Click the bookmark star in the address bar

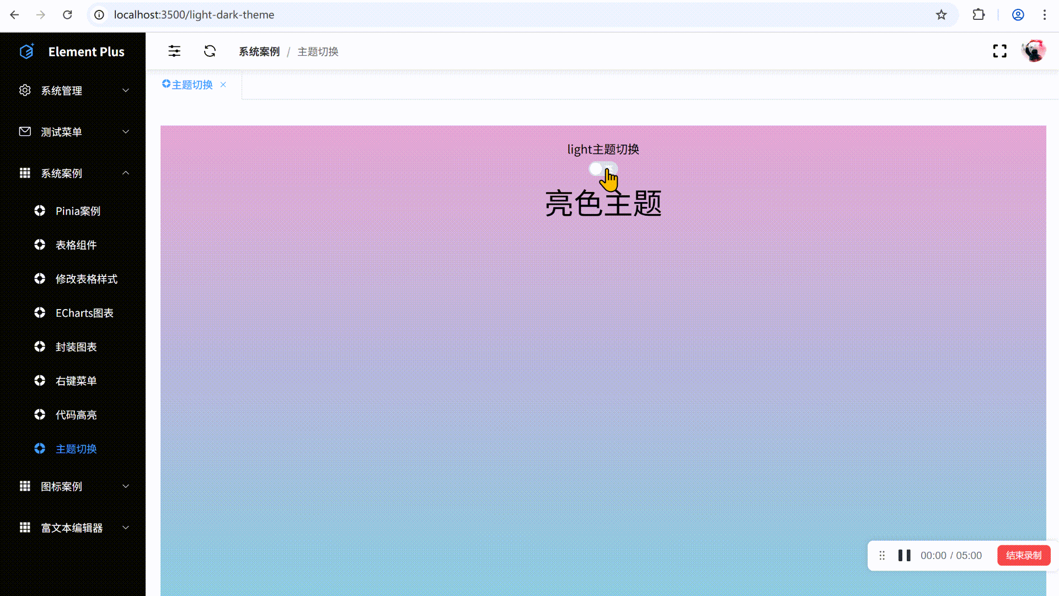[x=942, y=15]
